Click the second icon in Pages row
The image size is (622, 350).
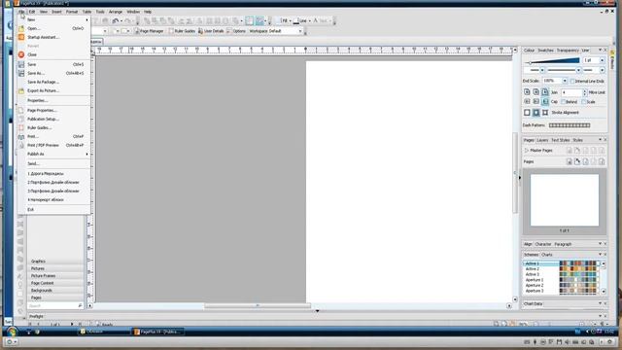(577, 161)
